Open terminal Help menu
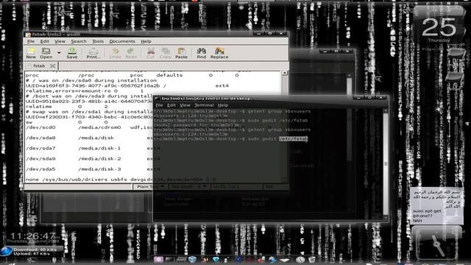This screenshot has width=471, height=265. pos(222,105)
